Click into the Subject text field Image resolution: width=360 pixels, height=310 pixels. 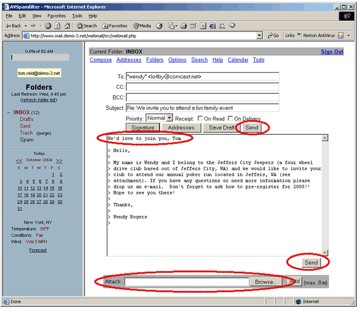pyautogui.click(x=202, y=108)
